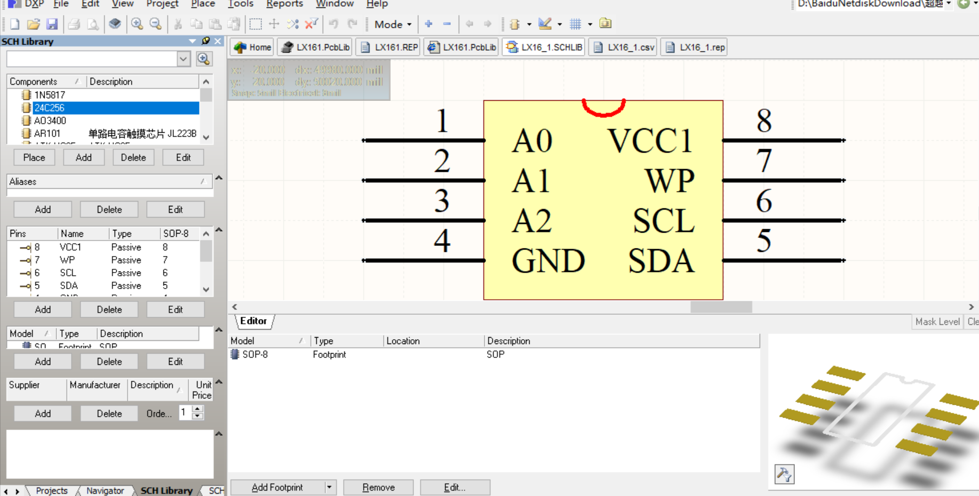Click the Mask Level button

[937, 322]
